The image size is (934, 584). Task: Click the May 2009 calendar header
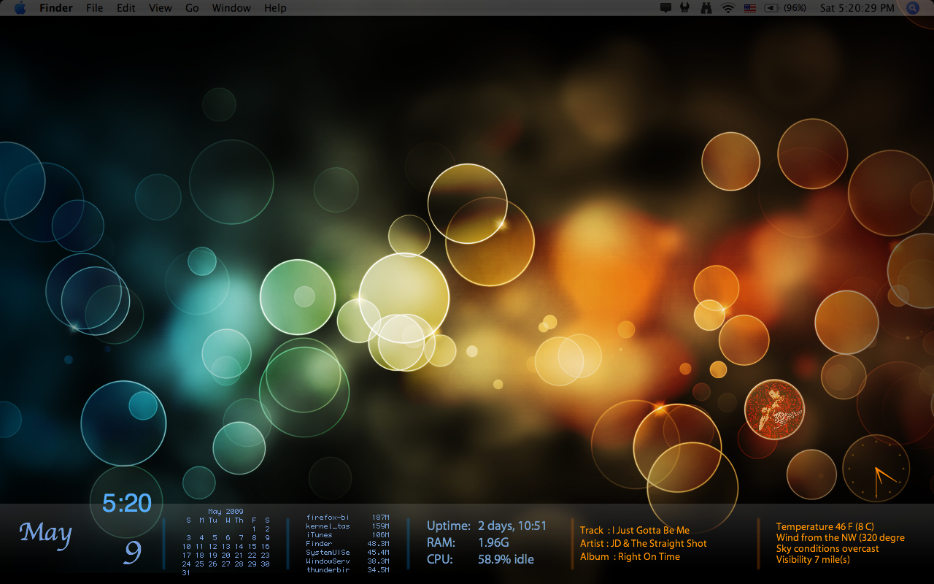coord(225,512)
